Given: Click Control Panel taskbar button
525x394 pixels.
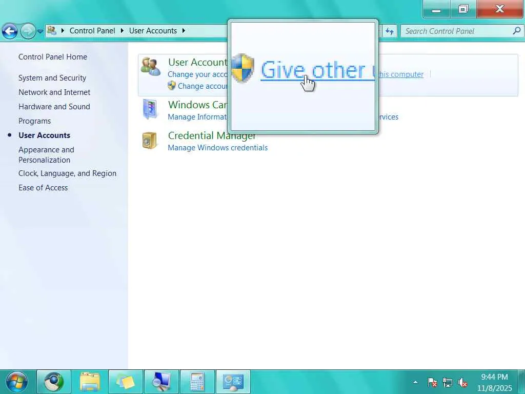Looking at the screenshot, I should (x=233, y=382).
